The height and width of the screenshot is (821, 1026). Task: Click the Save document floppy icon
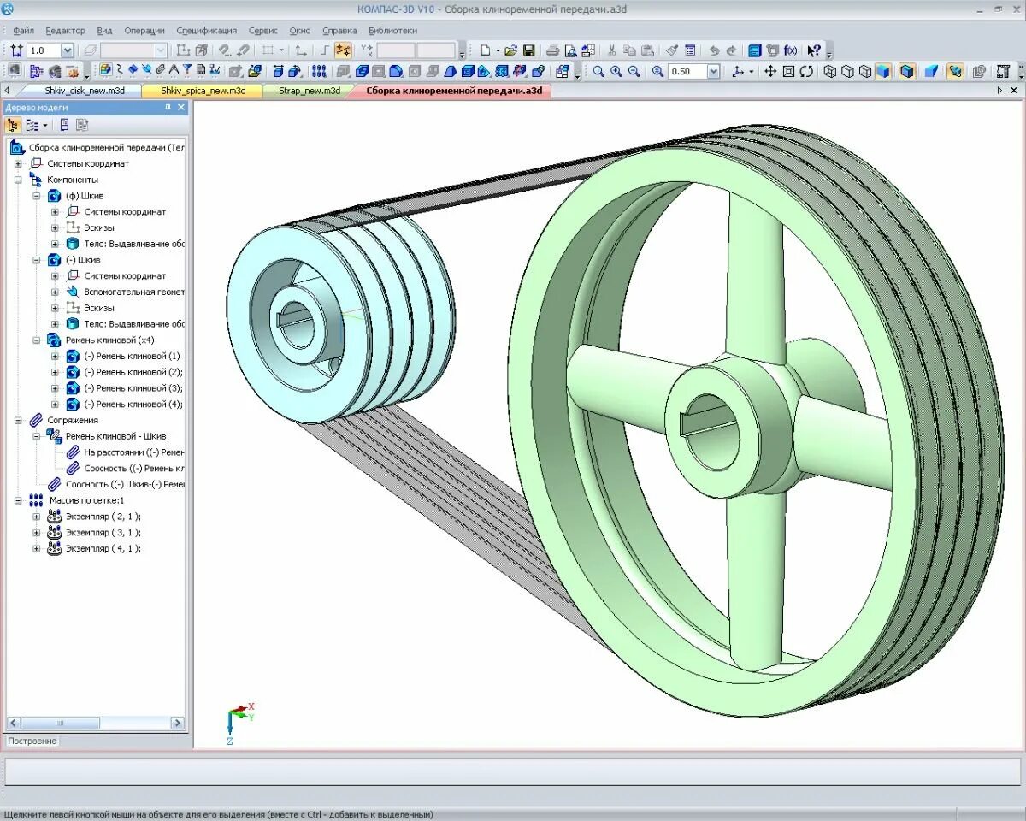click(x=528, y=50)
